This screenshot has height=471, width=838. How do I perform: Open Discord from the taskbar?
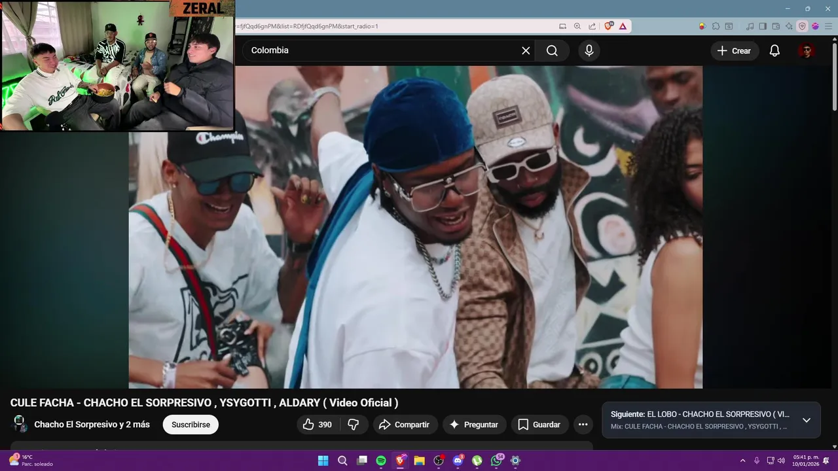[458, 461]
